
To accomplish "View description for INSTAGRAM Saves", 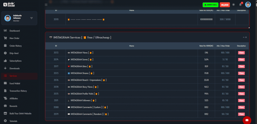I will [241, 59].
